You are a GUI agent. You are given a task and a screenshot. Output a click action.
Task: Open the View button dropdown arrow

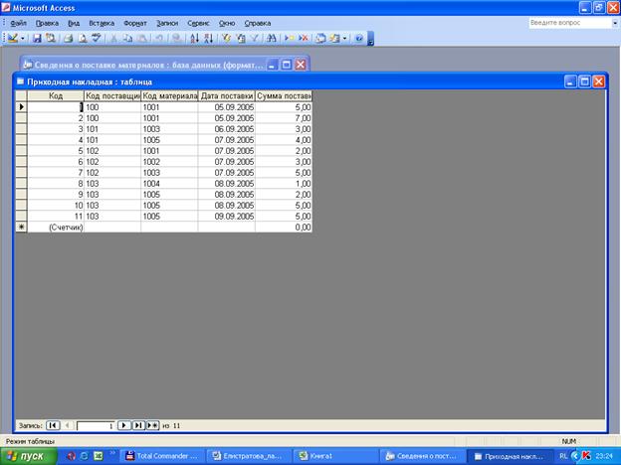(23, 39)
